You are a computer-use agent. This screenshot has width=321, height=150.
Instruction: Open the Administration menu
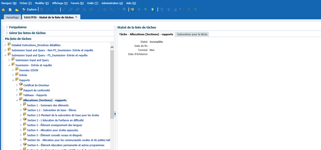[x=112, y=3]
